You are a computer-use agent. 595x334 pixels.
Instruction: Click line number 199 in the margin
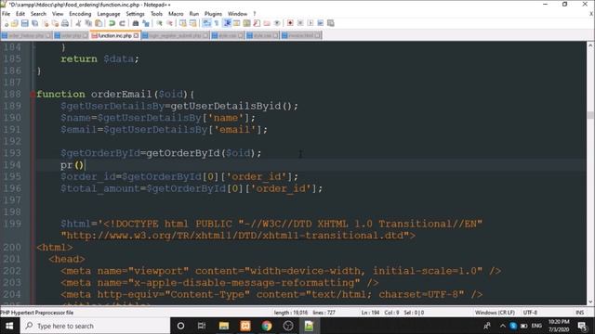pyautogui.click(x=12, y=224)
